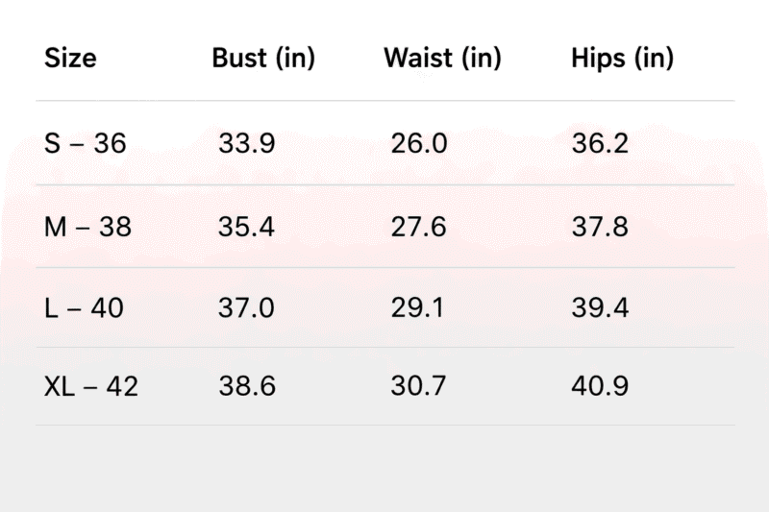This screenshot has width=769, height=512.
Task: Choose the S – 36 size row
Action: (x=385, y=143)
